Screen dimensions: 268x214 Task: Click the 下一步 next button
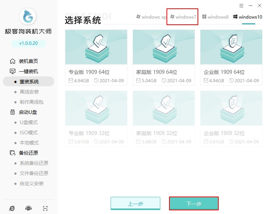[x=194, y=203]
